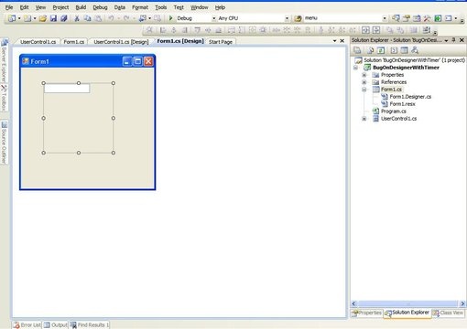467x329 pixels.
Task: Expand the References node in Solution Explorer
Action: pos(364,82)
